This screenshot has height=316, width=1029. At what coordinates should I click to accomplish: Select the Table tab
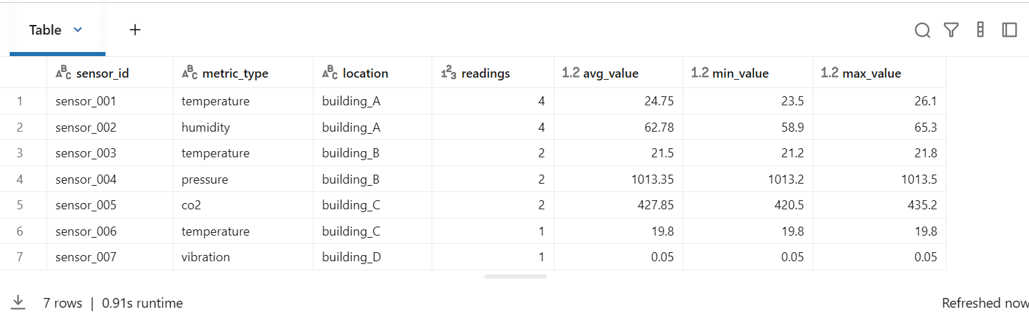pos(46,30)
